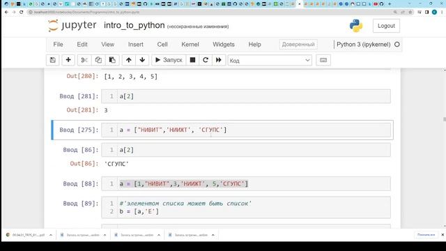The image size is (446, 251).
Task: Click inside cell 88 with mixed list
Action: click(x=246, y=184)
